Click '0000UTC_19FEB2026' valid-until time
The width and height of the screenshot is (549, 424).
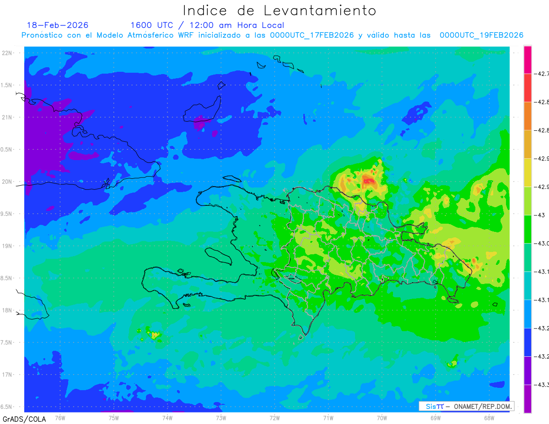coord(481,35)
